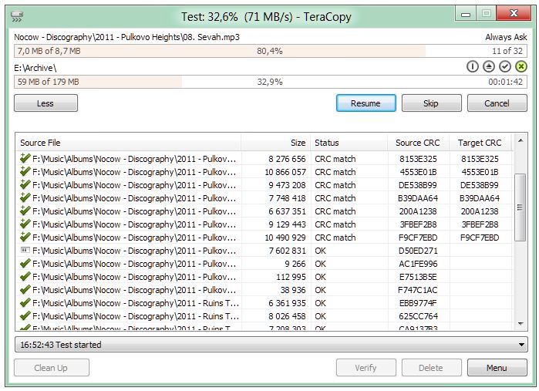Select source CRC value 625CC764

pos(419,316)
